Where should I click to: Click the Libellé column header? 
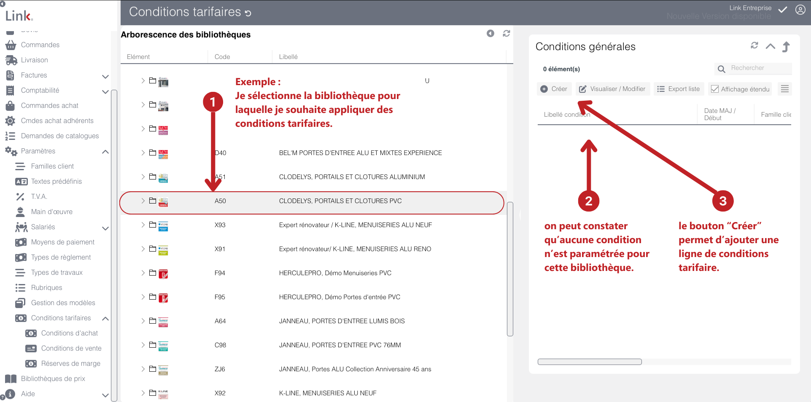[x=288, y=56]
